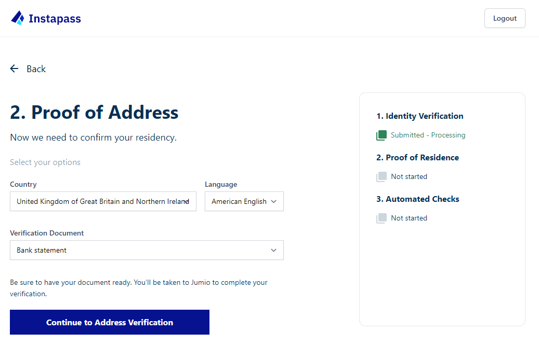Click the Proof of Address page heading
Viewport: 539px width, 359px height.
coord(94,112)
